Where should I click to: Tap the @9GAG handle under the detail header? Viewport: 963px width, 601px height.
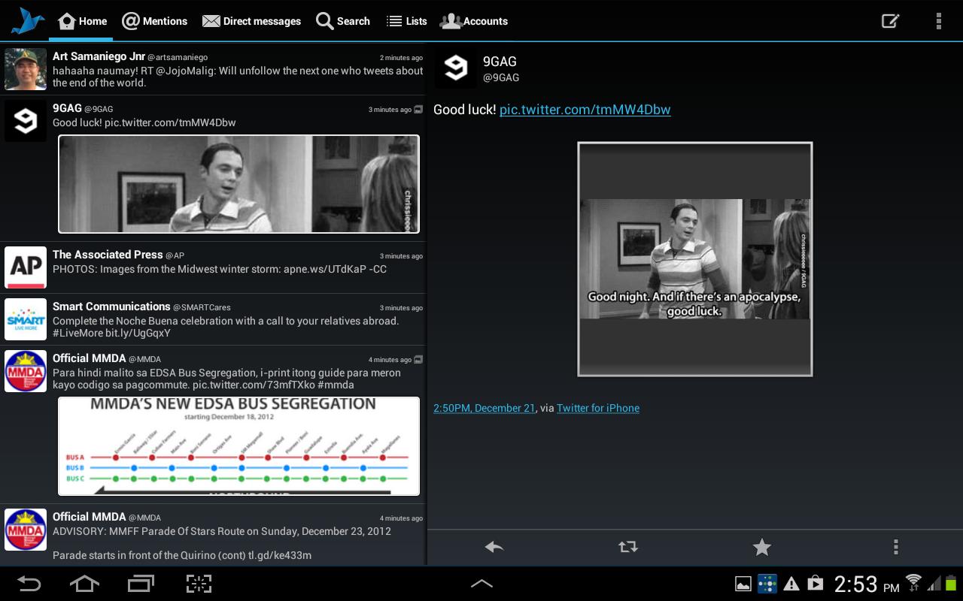click(x=501, y=77)
